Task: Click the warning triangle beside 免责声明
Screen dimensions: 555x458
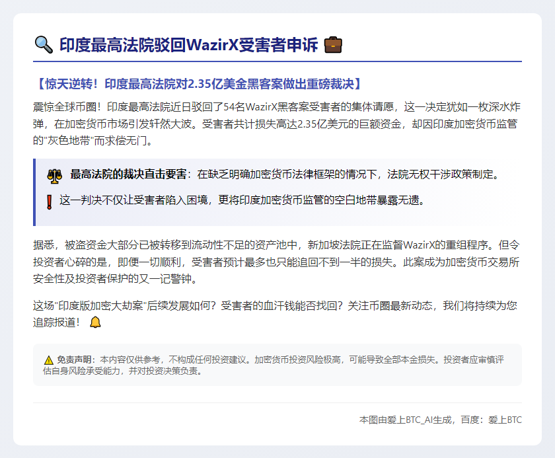Action: pyautogui.click(x=48, y=360)
